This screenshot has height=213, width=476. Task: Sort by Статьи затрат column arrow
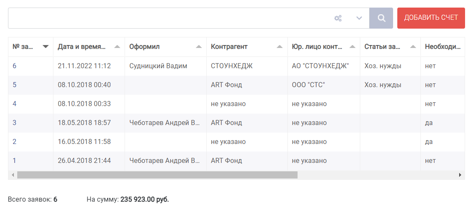[413, 47]
